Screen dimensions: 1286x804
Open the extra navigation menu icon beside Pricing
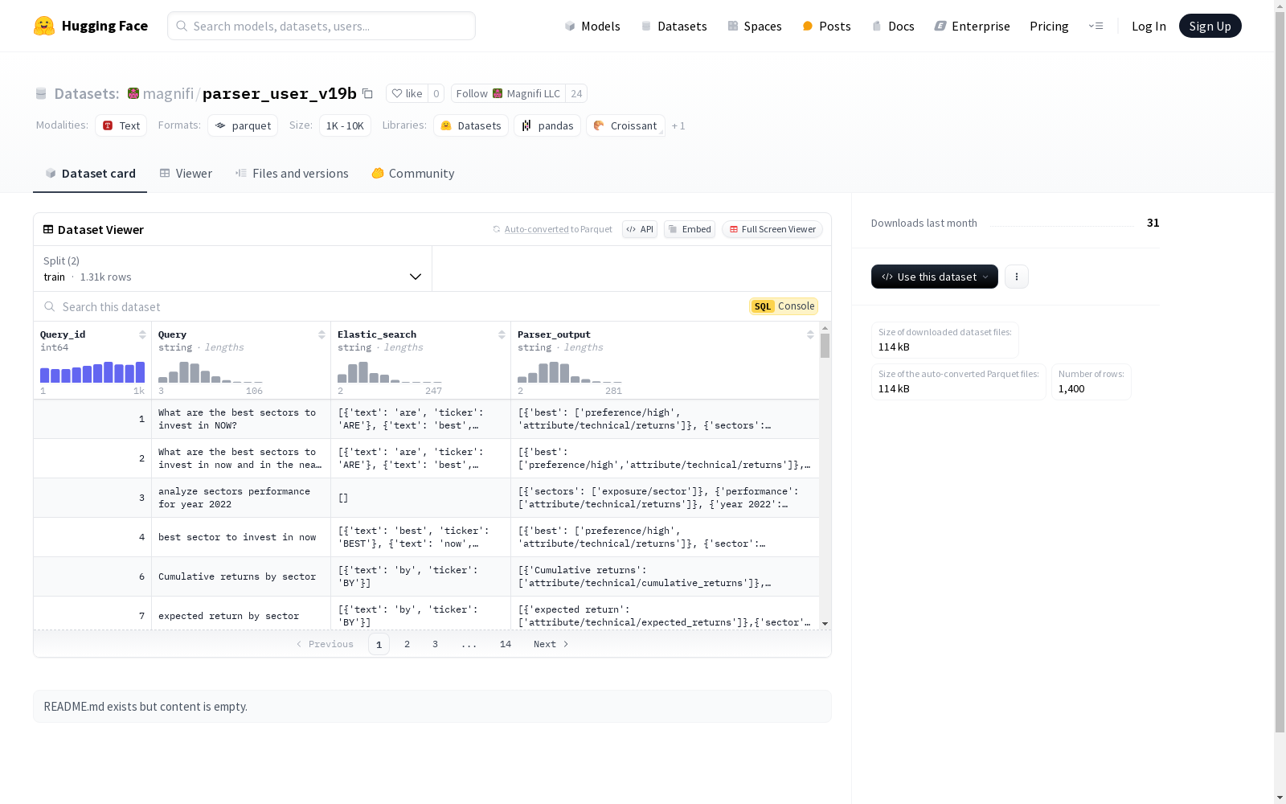point(1096,26)
